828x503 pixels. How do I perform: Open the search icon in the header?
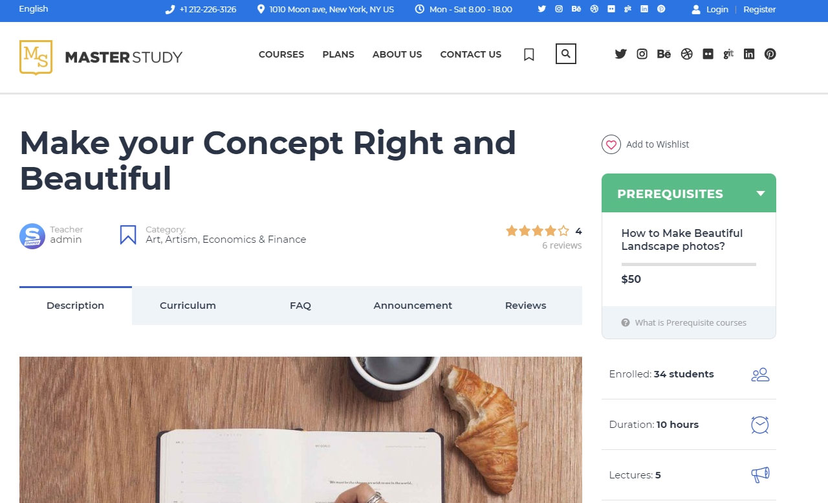tap(565, 54)
